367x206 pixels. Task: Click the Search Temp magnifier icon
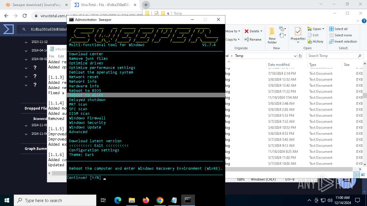point(360,56)
